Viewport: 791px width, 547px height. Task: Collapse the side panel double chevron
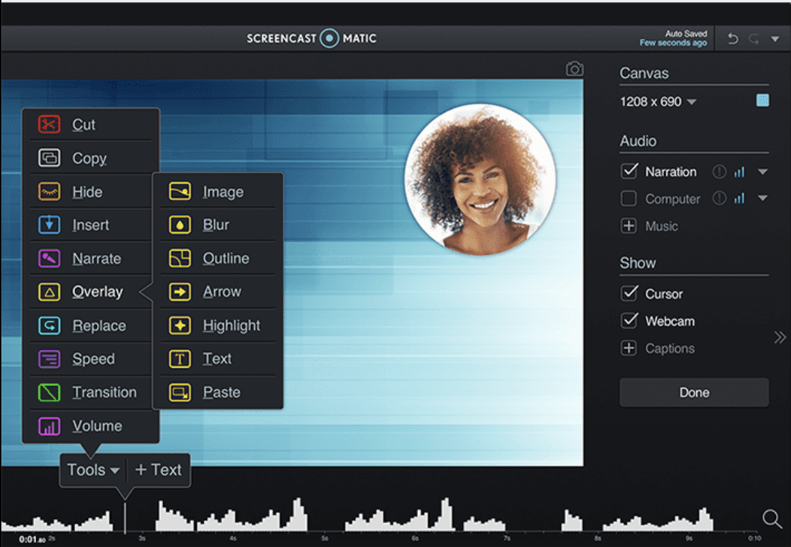point(780,337)
